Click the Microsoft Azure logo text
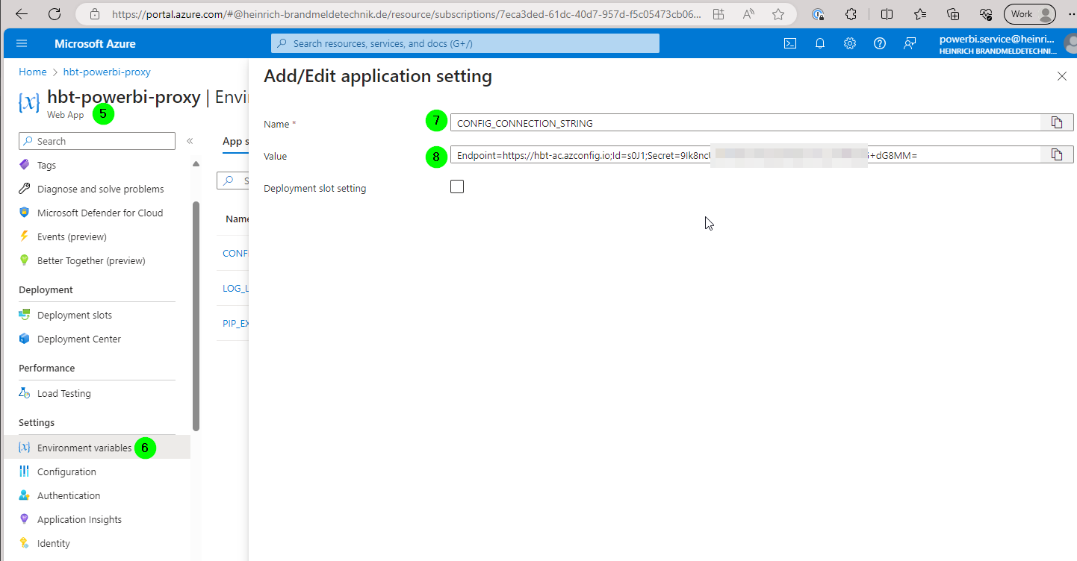Screen dimensions: 1077x561 pyautogui.click(x=95, y=43)
